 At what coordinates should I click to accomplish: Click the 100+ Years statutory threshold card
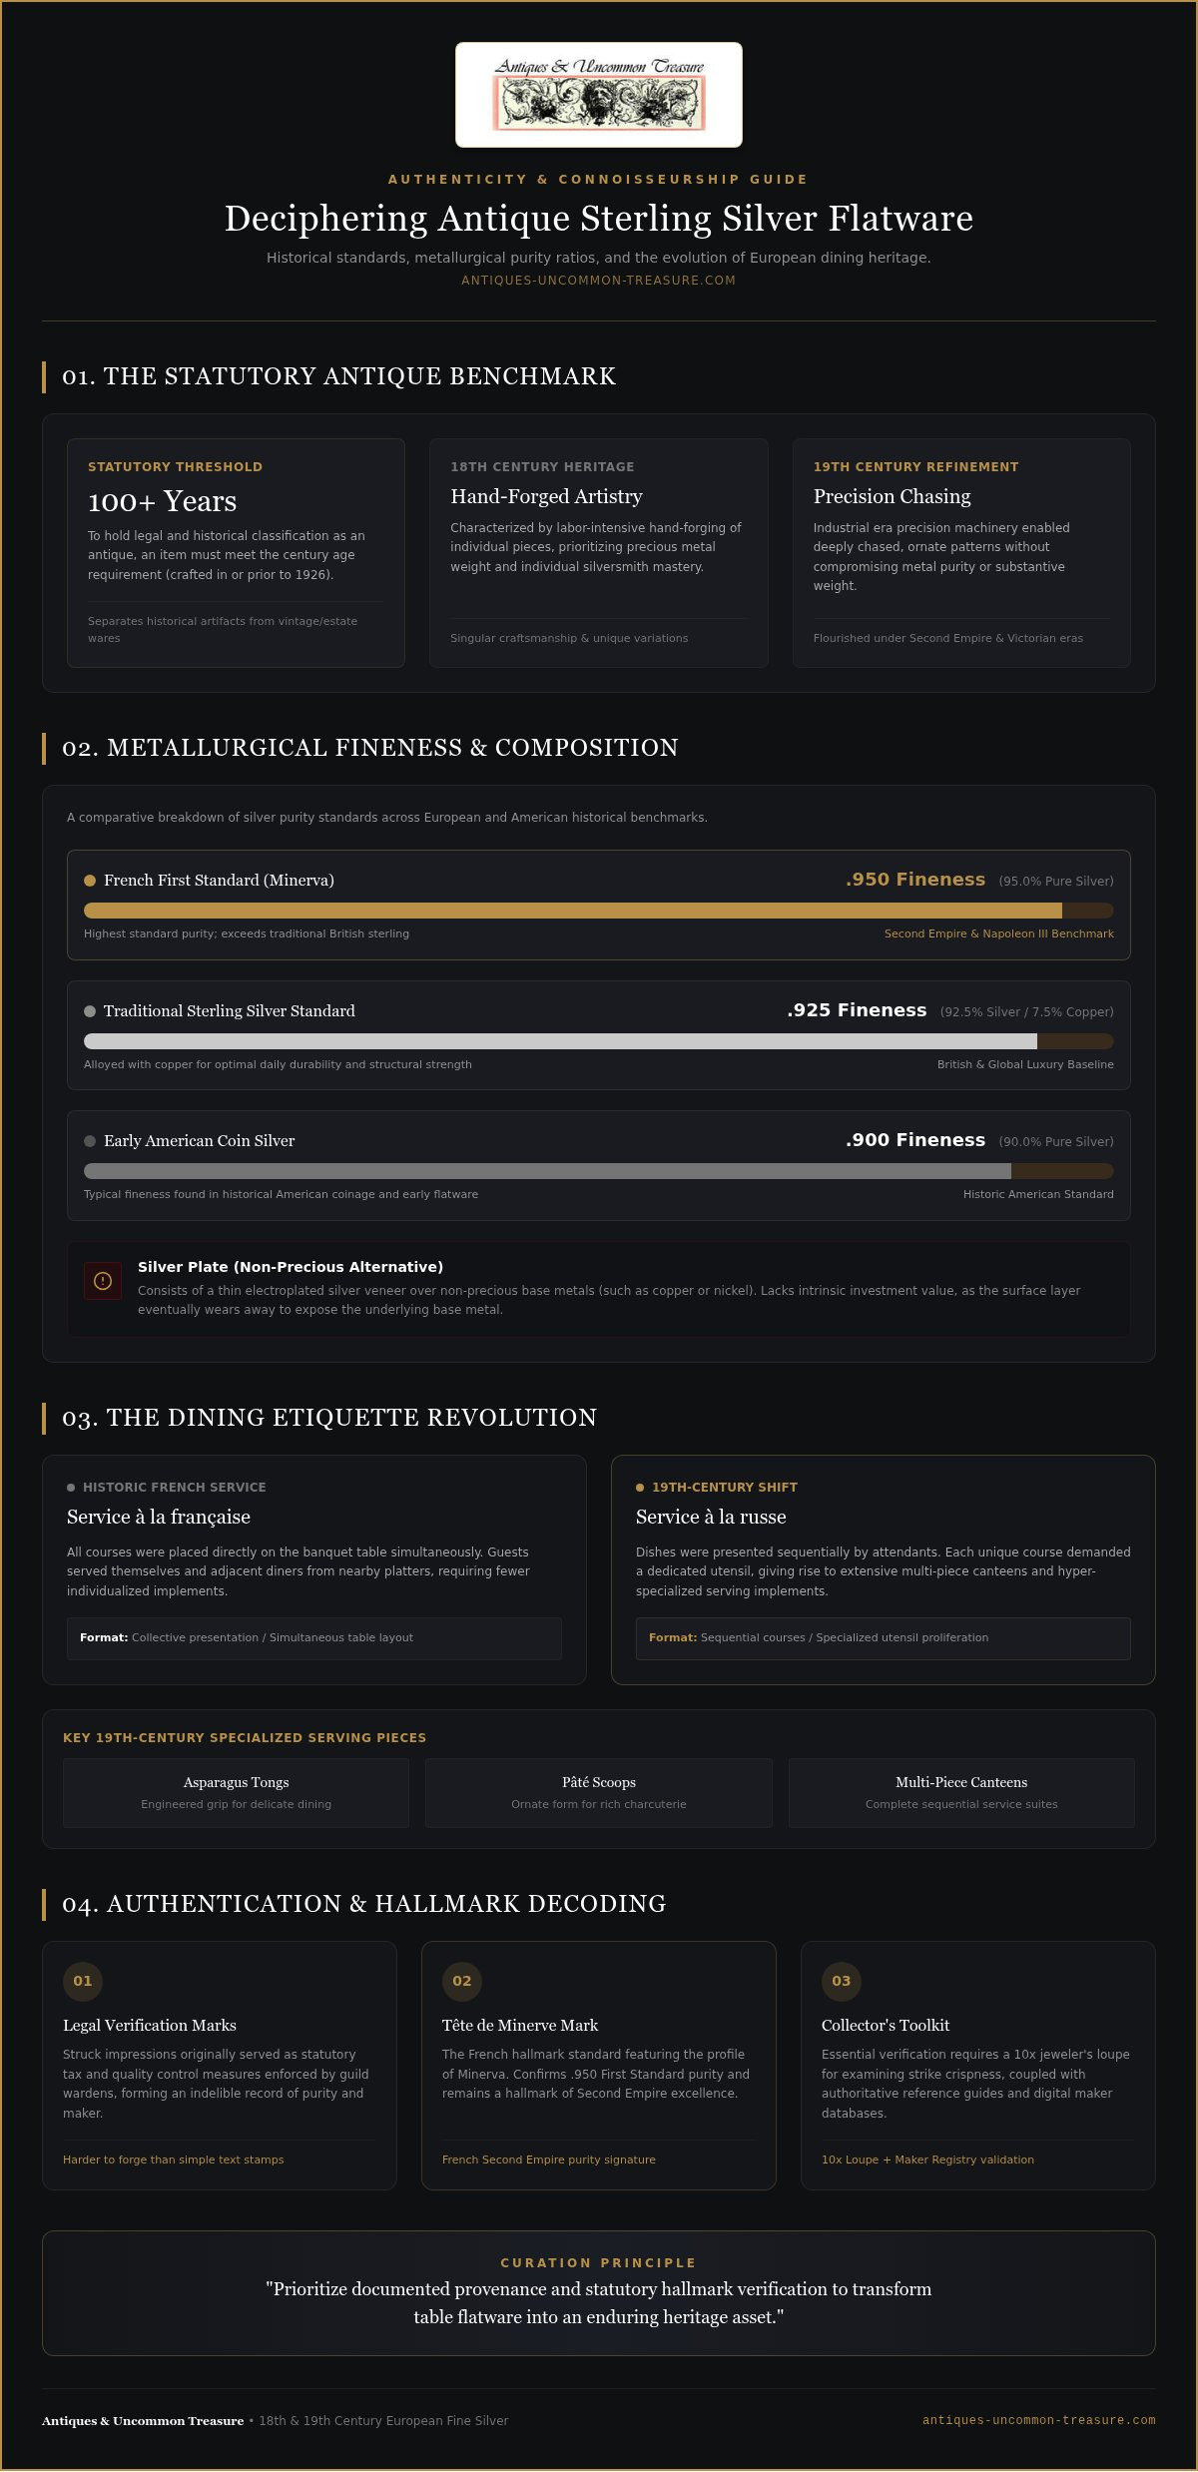point(237,553)
